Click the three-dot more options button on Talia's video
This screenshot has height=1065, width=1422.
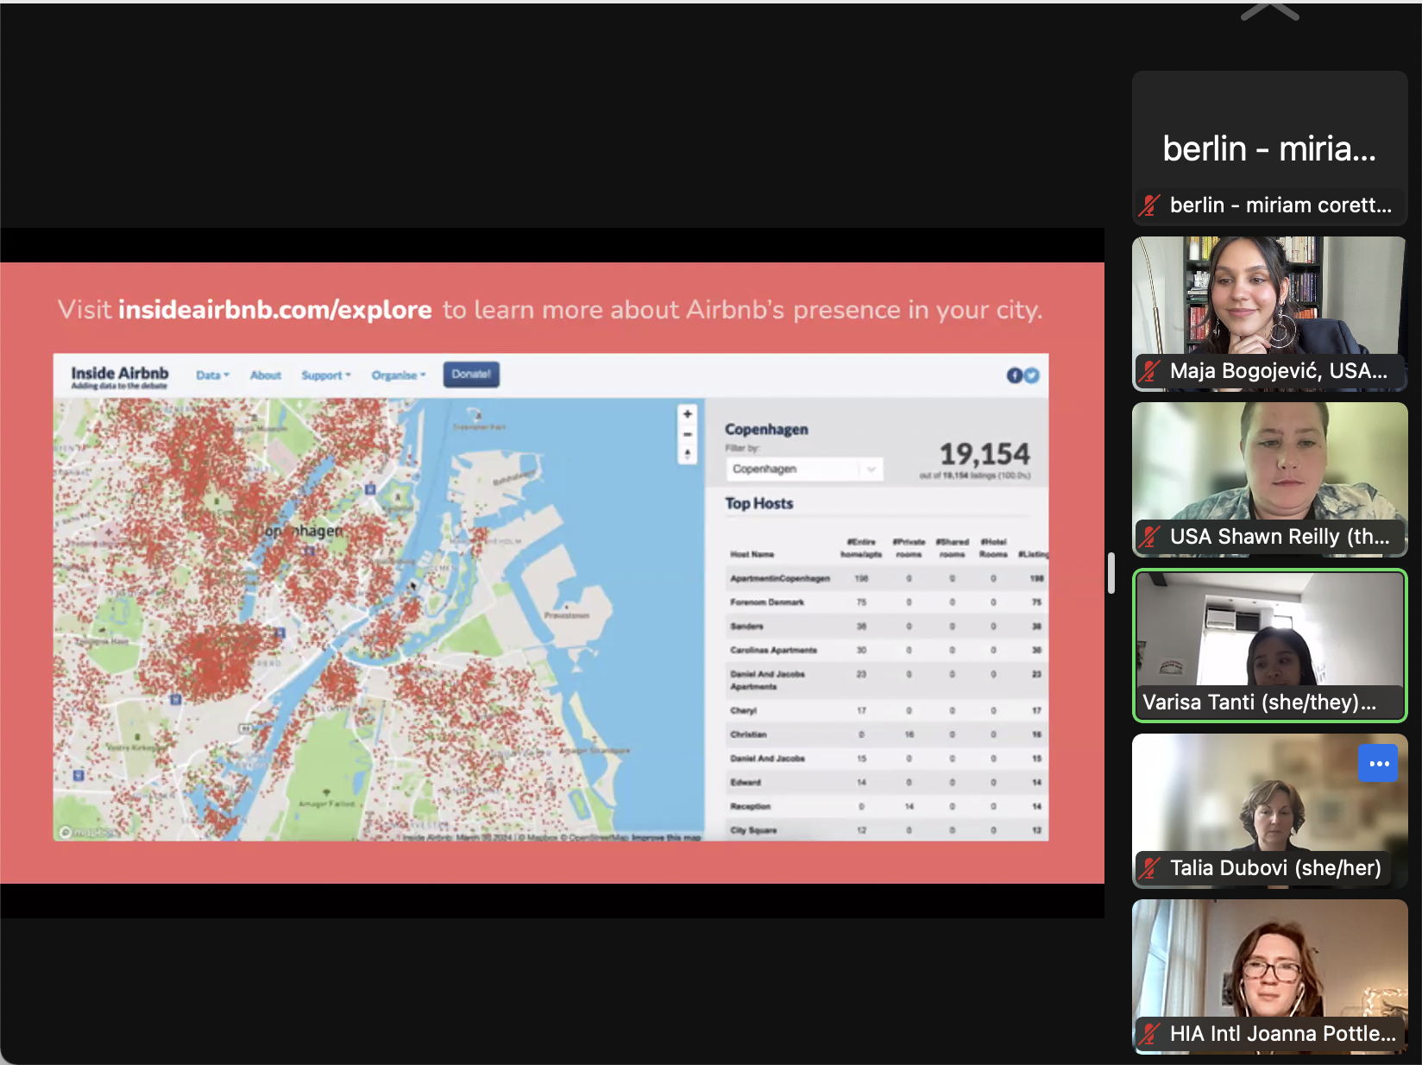click(1377, 764)
